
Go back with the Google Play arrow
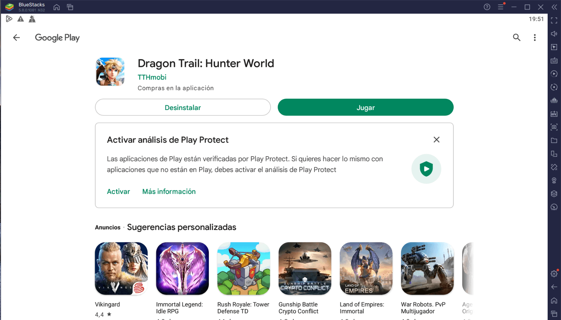click(x=16, y=38)
